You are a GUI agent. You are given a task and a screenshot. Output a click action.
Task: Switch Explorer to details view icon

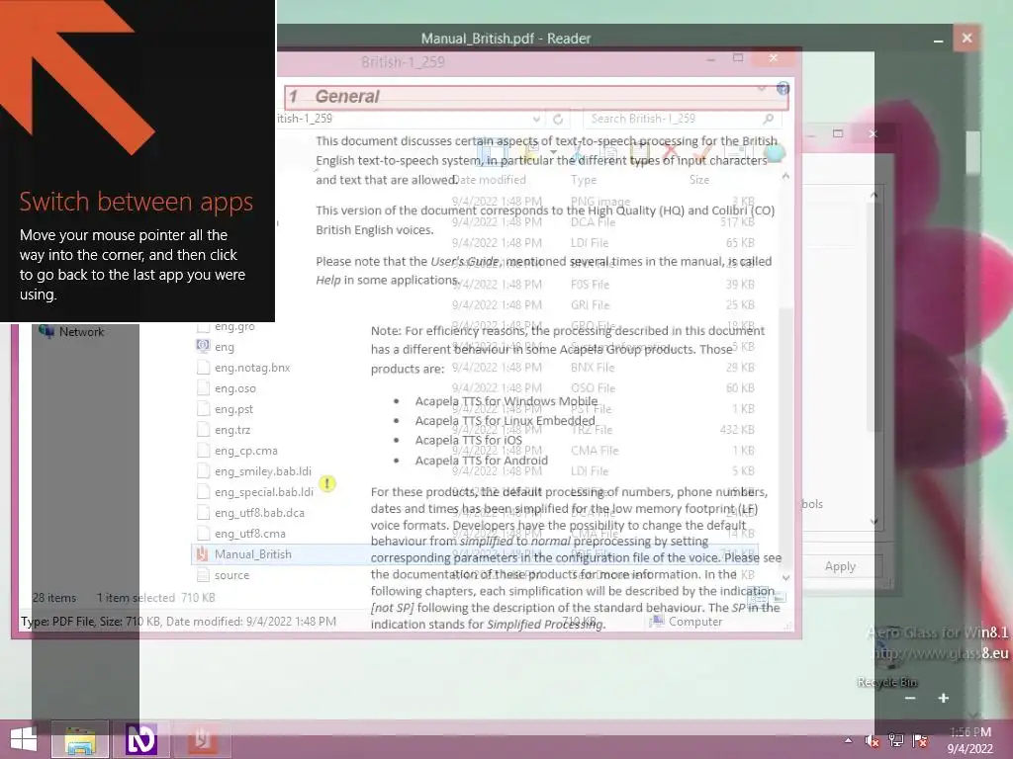click(x=757, y=598)
